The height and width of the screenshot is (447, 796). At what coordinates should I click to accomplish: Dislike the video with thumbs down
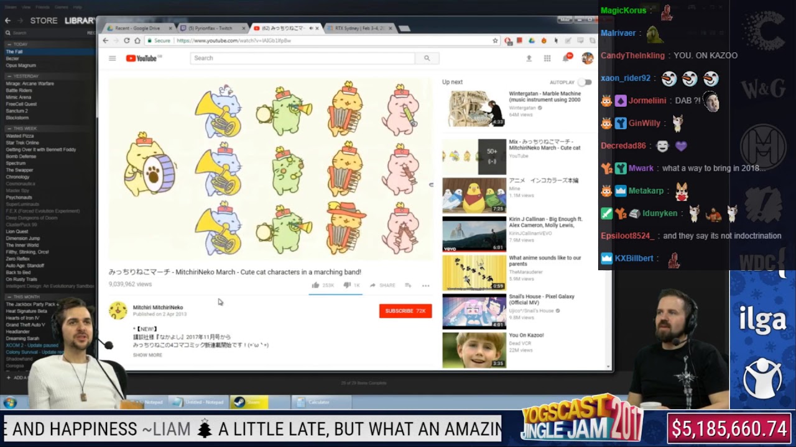(x=347, y=285)
